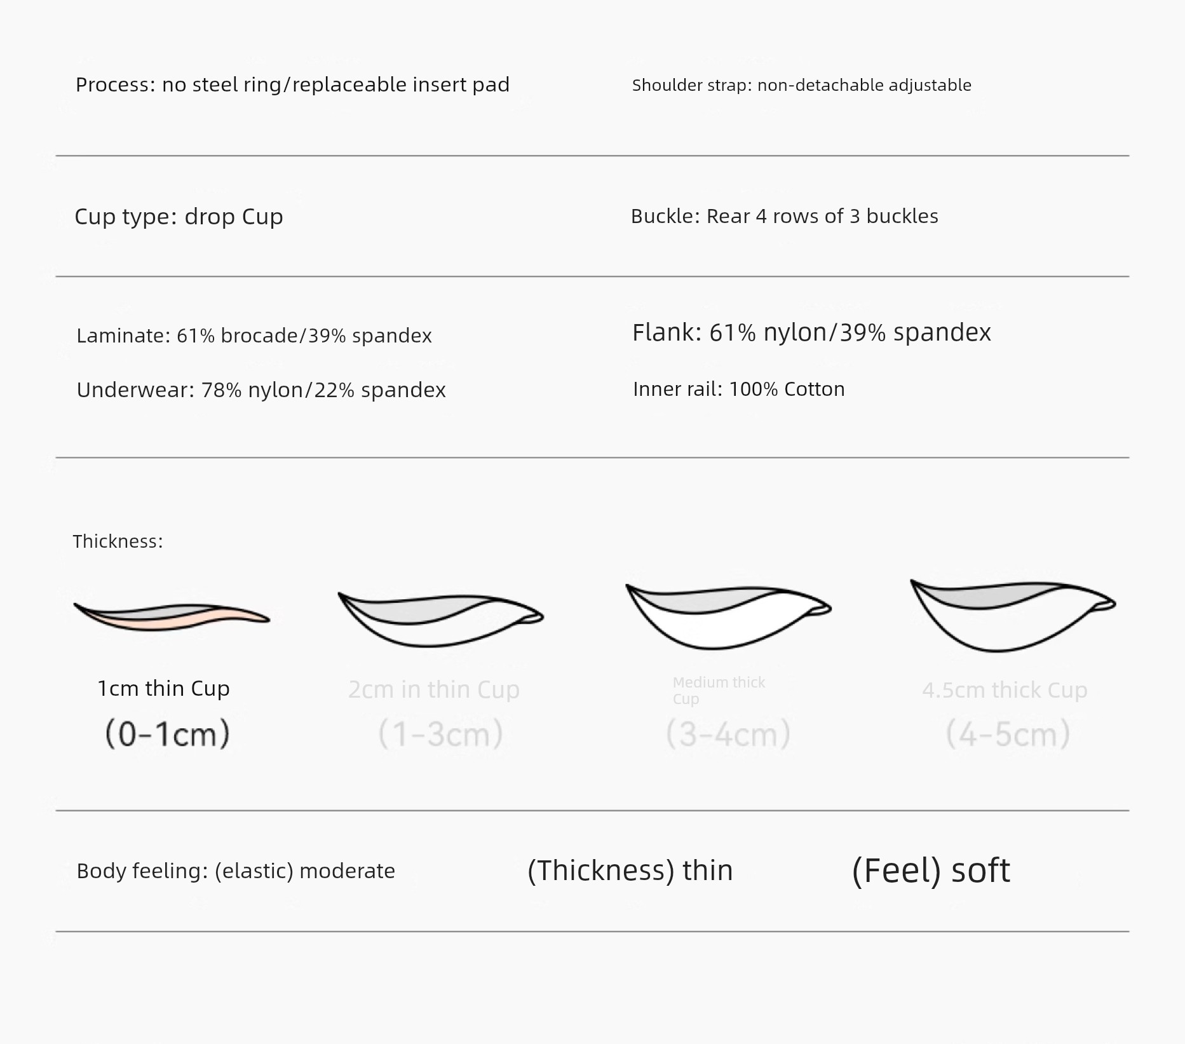Click the 4.5cm thick cup illustration
1185x1044 pixels.
[1013, 615]
